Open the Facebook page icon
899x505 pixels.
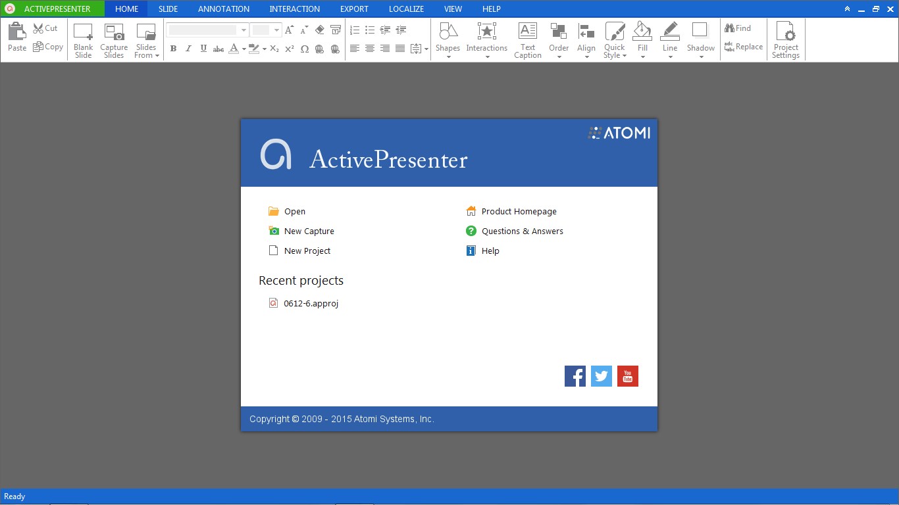tap(575, 376)
